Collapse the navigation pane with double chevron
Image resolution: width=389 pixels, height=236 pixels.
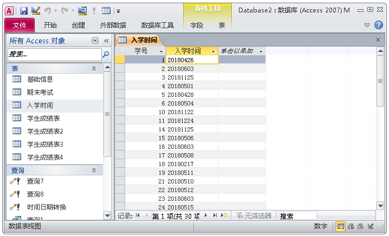[106, 41]
